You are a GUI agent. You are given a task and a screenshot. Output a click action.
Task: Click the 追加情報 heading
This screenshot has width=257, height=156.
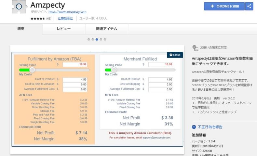199,135
